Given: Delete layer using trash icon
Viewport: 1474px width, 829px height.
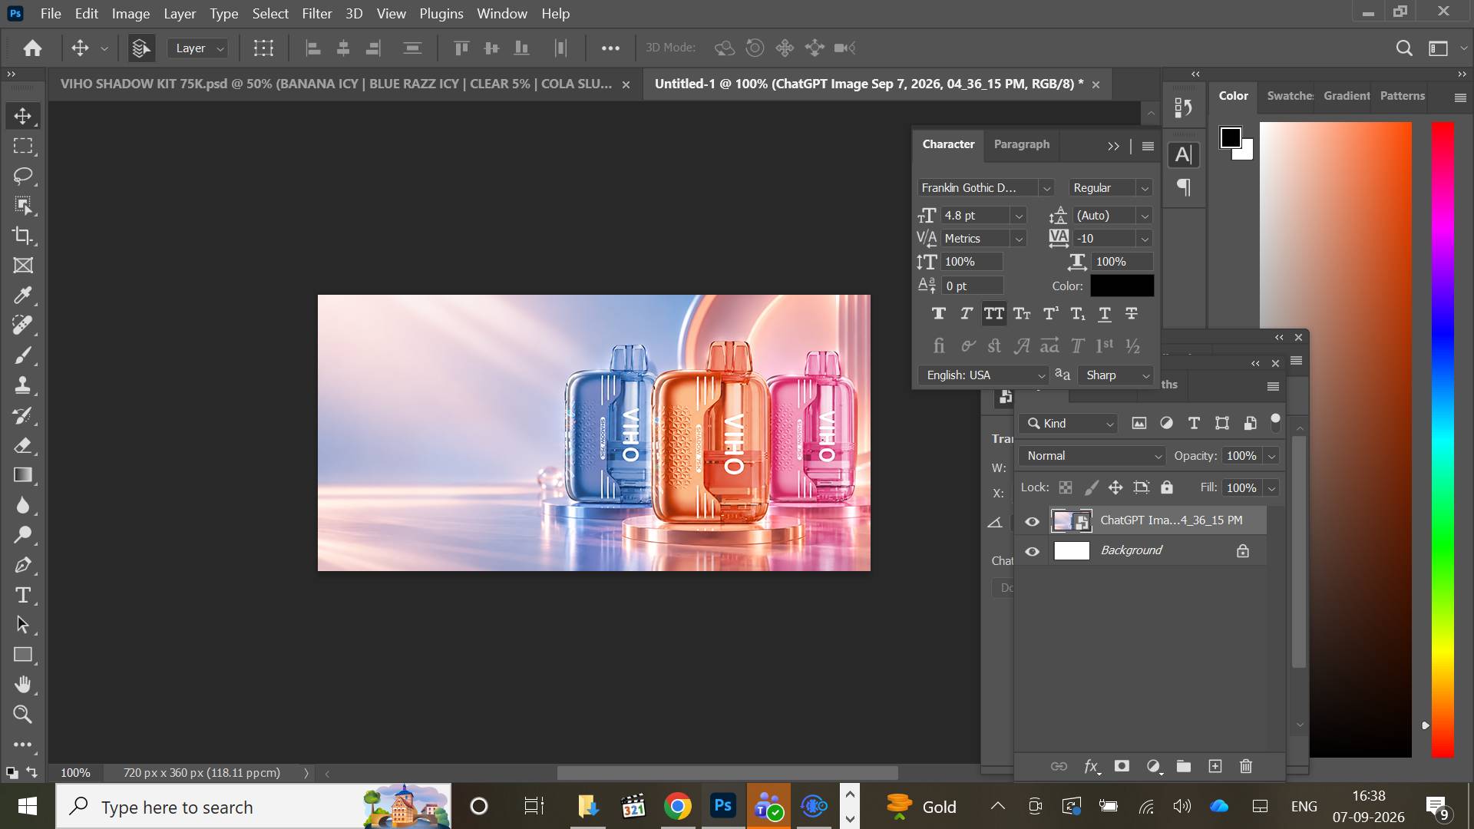Looking at the screenshot, I should tap(1246, 766).
